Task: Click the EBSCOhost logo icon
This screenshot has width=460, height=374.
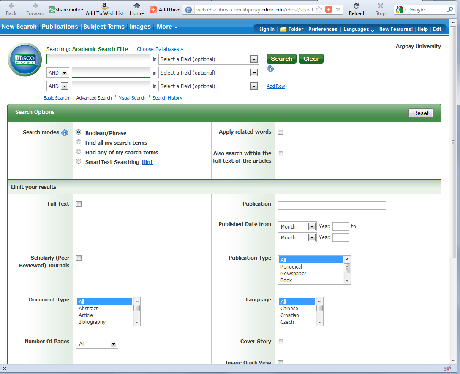Action: (25, 59)
